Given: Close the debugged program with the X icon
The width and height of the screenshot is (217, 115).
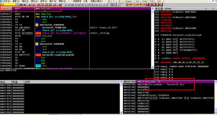Looking at the screenshot, I should (24, 5).
